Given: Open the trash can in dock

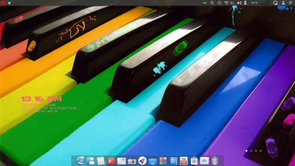Looking at the screenshot, I should coord(215,161).
